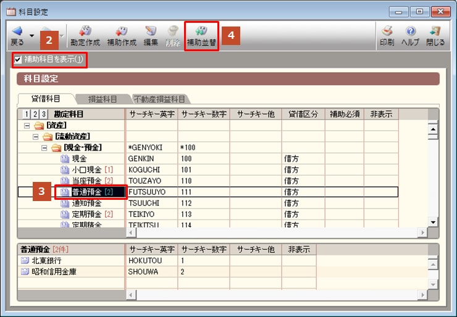
Task: Select 当座預金 account row
Action: (208, 181)
